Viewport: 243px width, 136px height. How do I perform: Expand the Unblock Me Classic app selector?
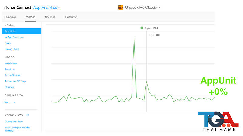point(142,8)
